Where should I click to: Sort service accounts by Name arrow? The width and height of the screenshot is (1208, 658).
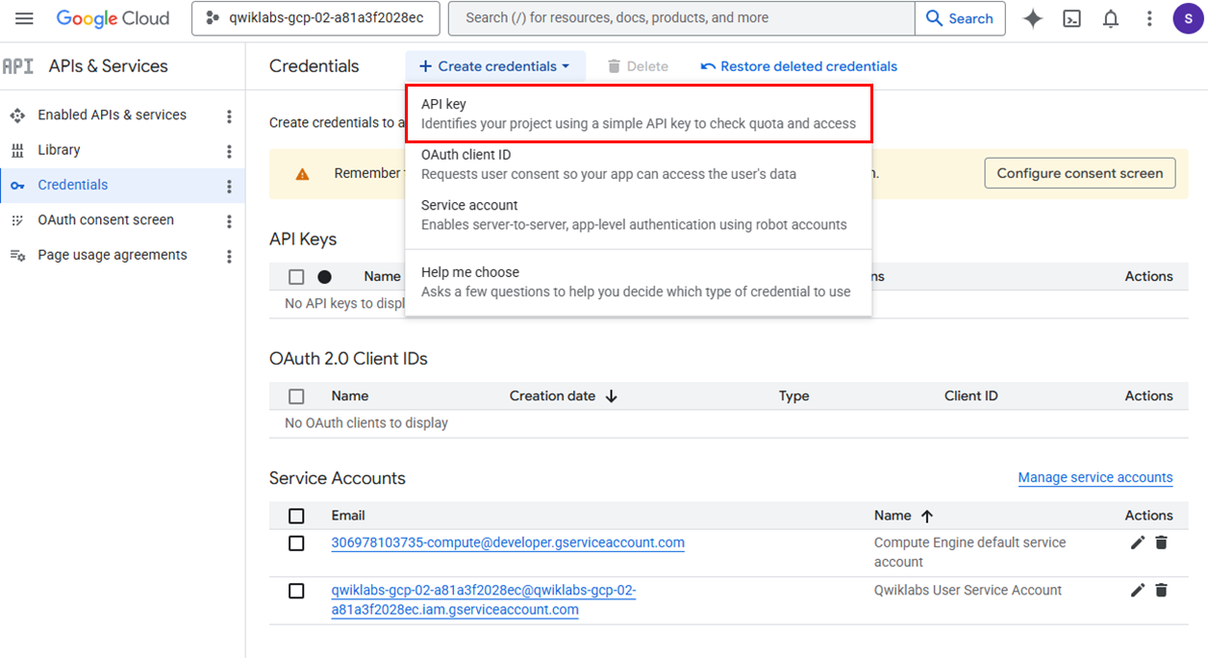click(927, 516)
